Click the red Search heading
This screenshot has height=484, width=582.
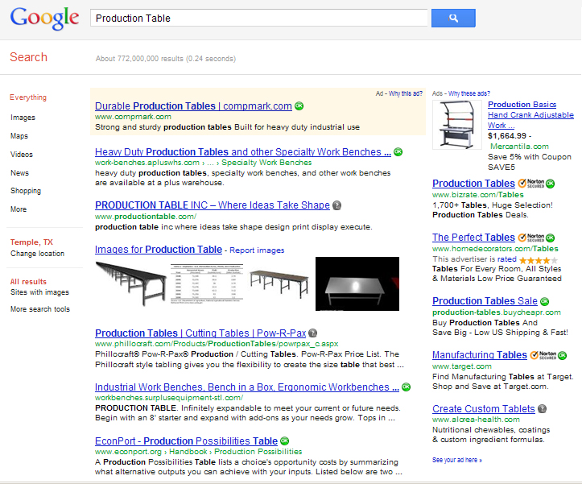[x=29, y=57]
